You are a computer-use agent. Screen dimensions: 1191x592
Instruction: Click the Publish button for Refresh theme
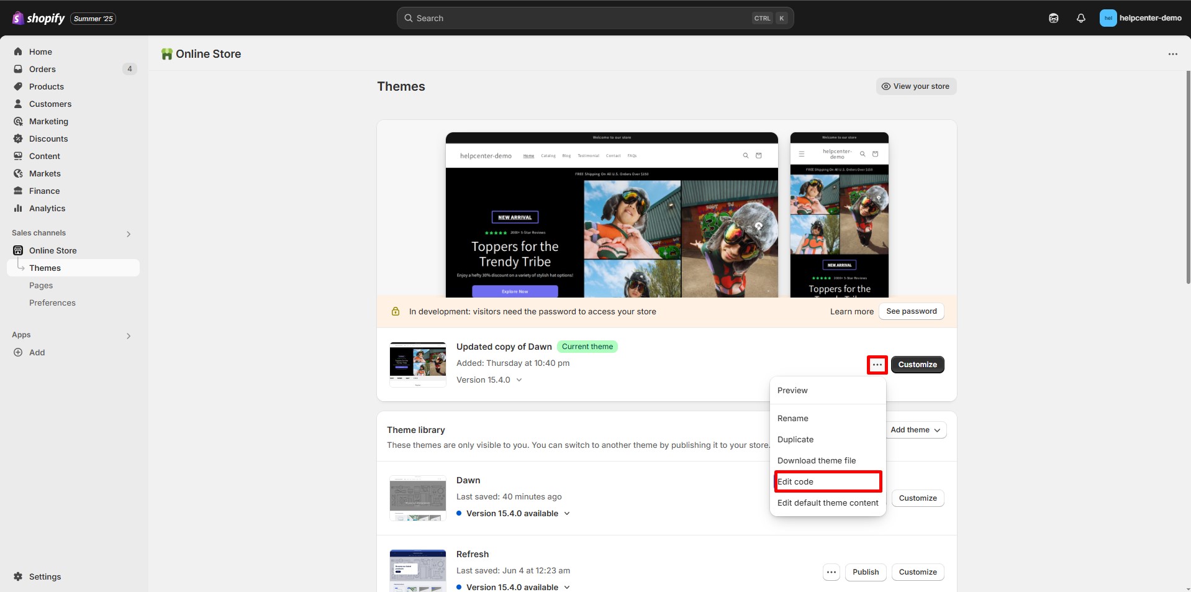(x=865, y=572)
